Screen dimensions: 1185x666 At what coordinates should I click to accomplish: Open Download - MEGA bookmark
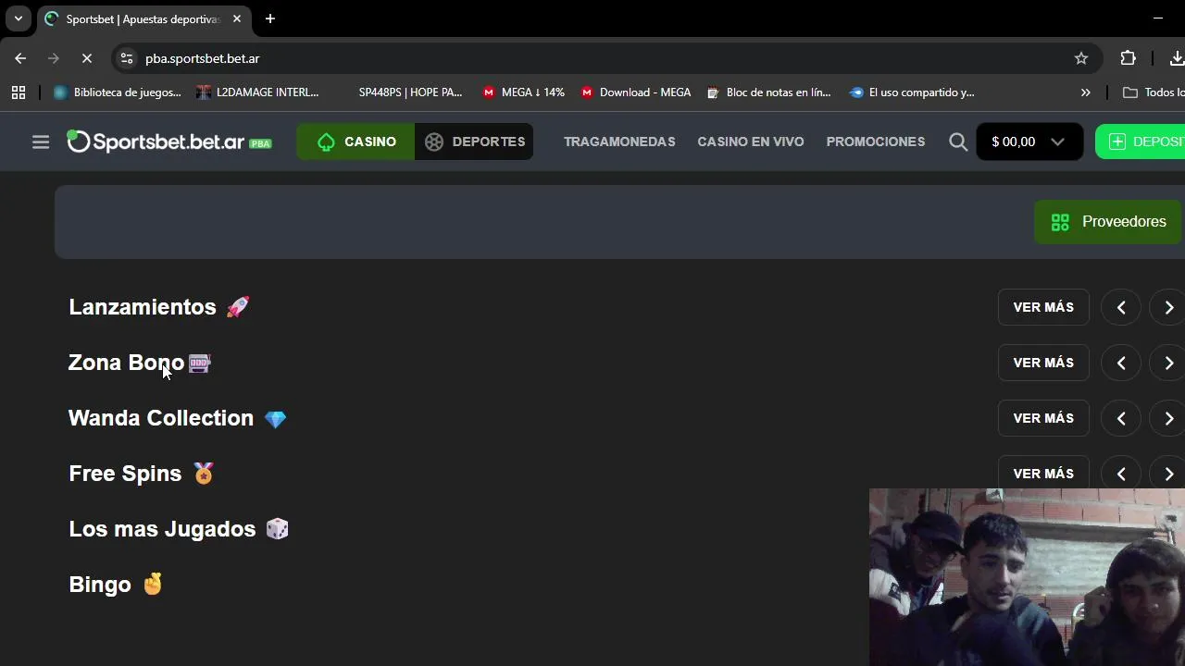(x=636, y=92)
